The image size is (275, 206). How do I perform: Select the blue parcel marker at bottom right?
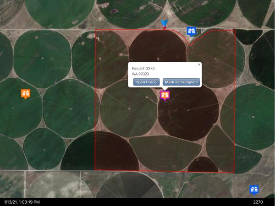(x=254, y=190)
